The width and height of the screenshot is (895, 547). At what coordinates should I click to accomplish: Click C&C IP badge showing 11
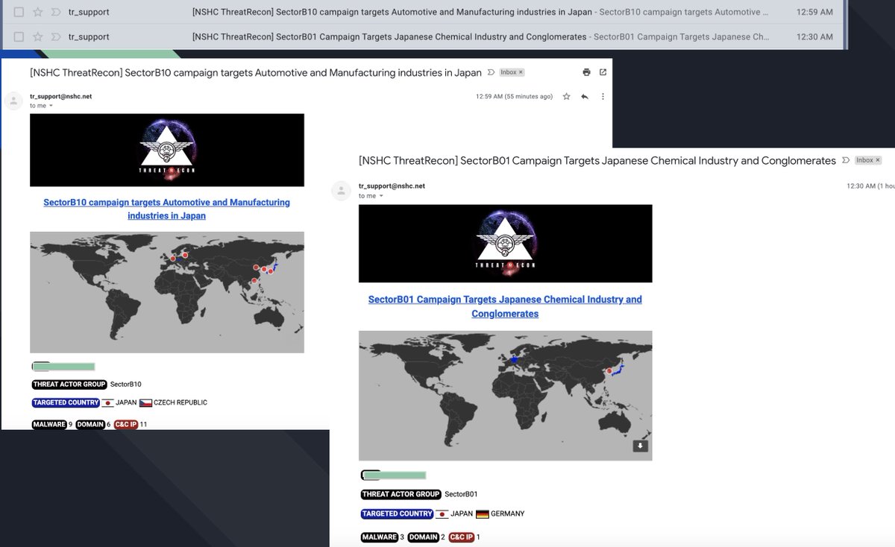click(x=126, y=424)
